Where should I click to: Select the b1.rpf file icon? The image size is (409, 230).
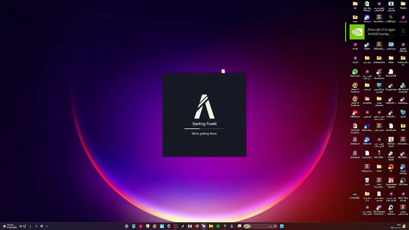coord(355,46)
